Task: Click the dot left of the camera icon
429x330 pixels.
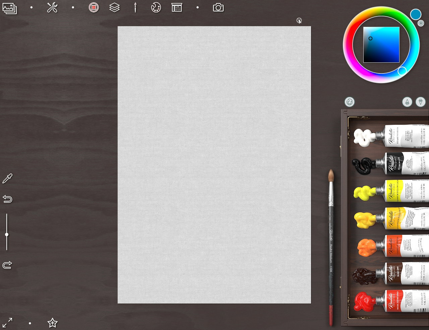Action: point(197,7)
